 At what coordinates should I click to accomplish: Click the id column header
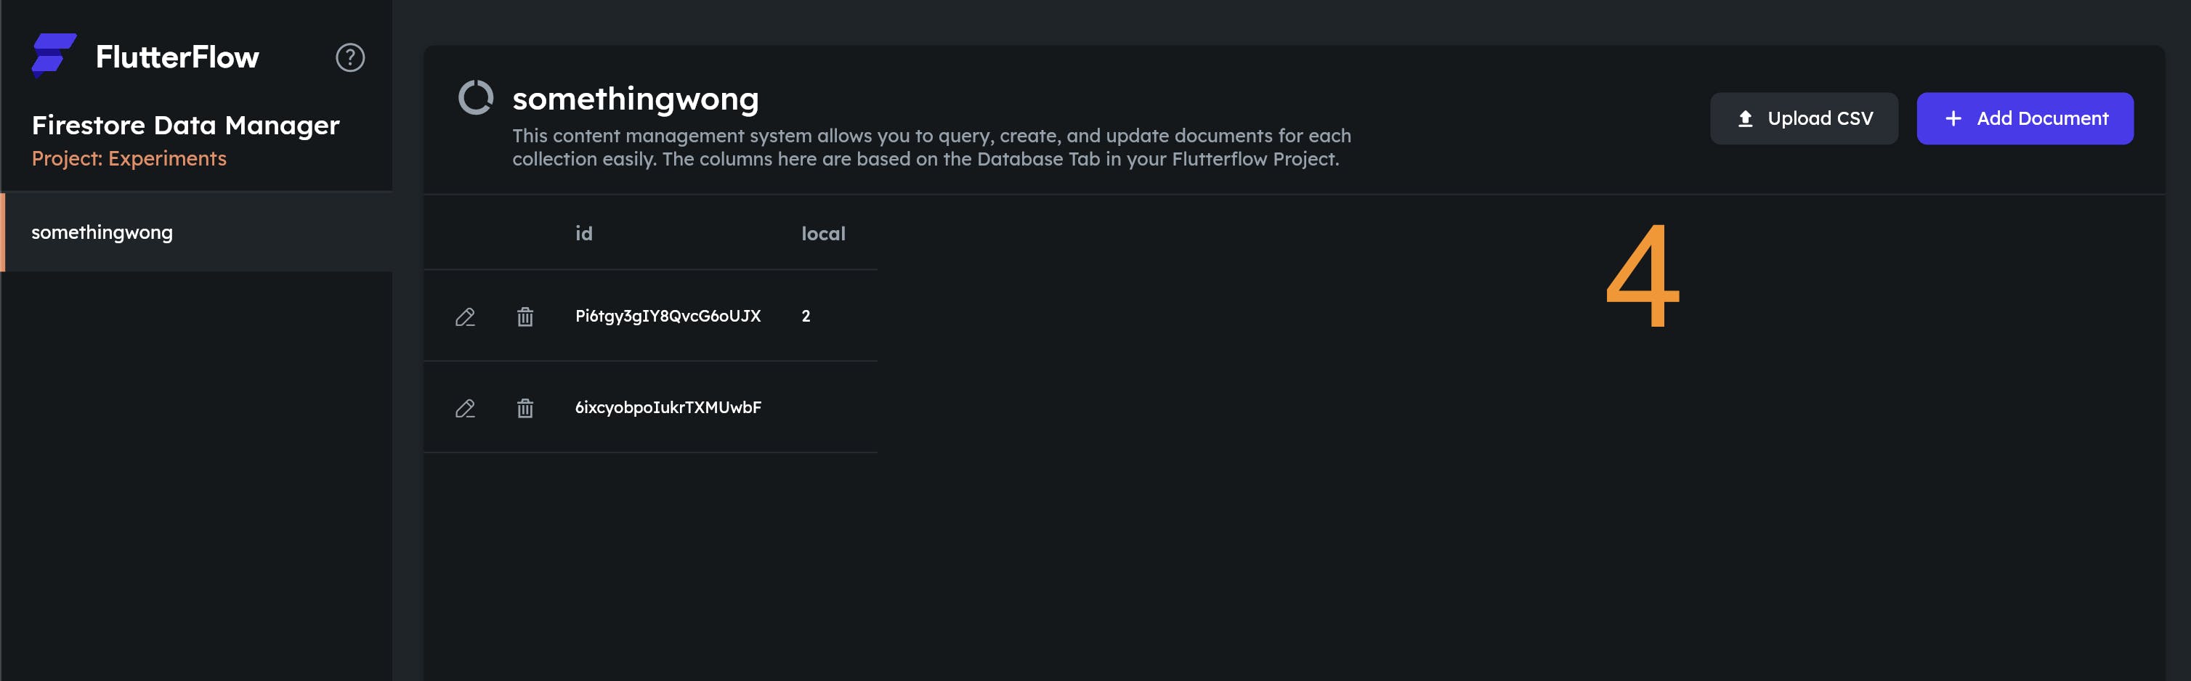(583, 234)
